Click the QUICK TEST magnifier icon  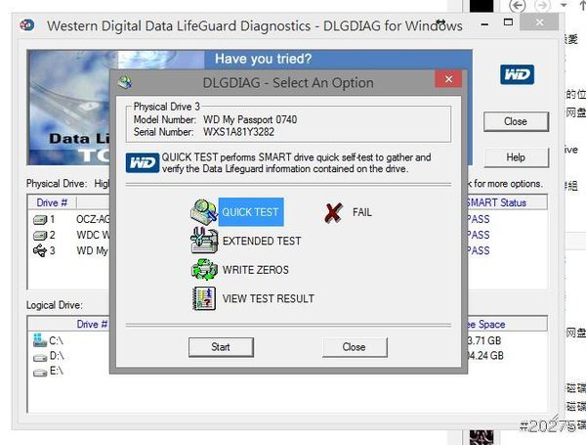204,212
